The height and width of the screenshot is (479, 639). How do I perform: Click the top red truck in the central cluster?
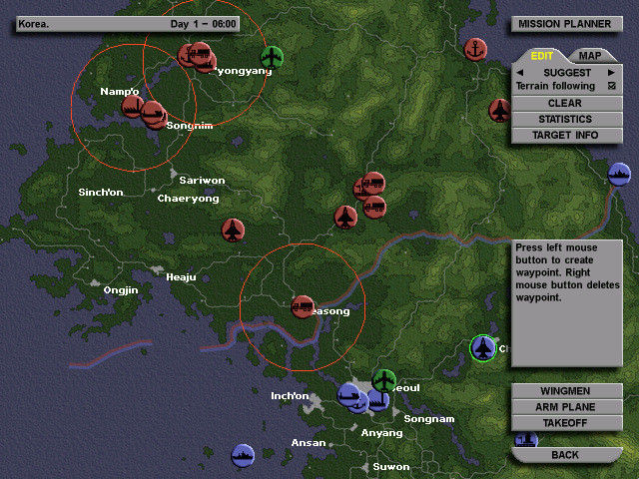(373, 183)
